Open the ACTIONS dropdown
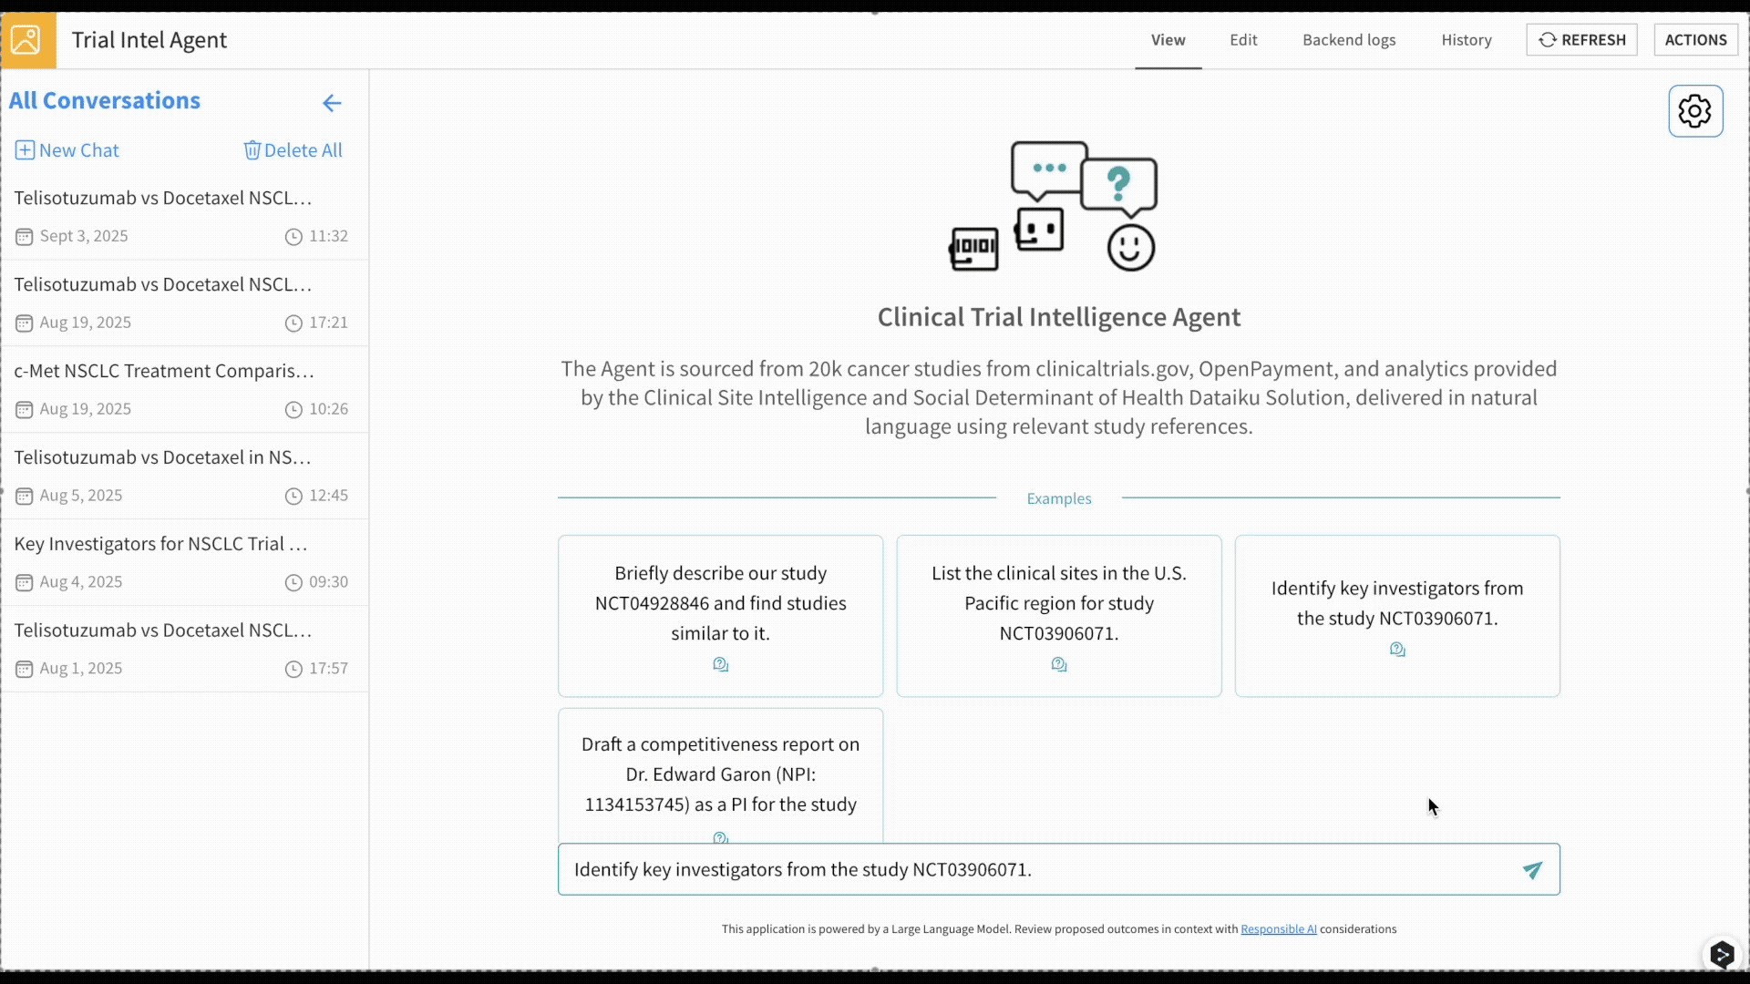The width and height of the screenshot is (1750, 984). click(x=1696, y=39)
